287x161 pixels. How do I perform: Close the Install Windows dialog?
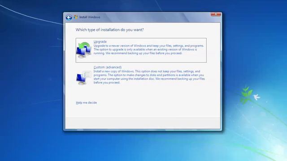tap(216, 14)
